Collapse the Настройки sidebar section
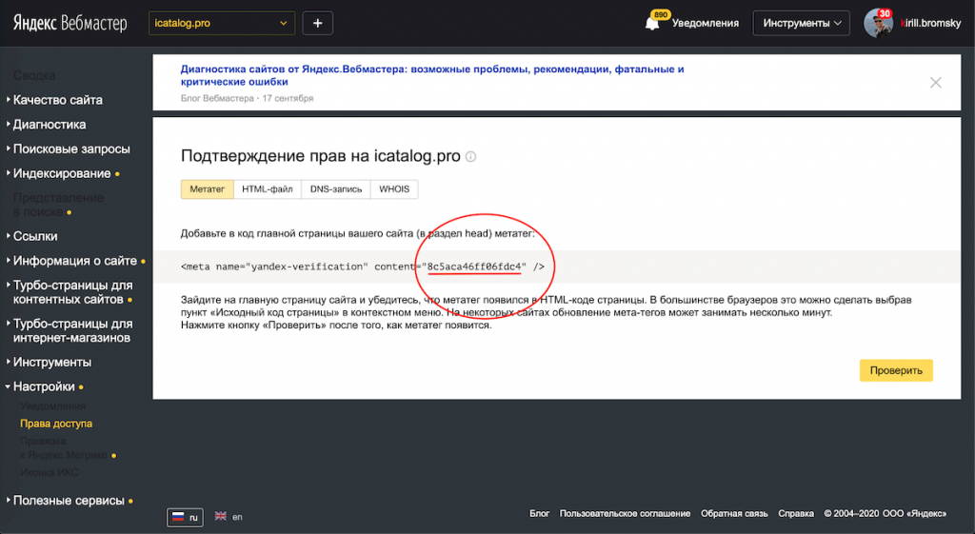The image size is (975, 534). pyautogui.click(x=43, y=386)
